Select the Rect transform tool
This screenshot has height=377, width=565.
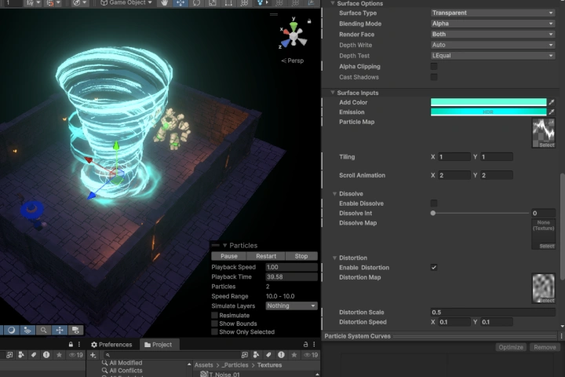click(x=228, y=3)
